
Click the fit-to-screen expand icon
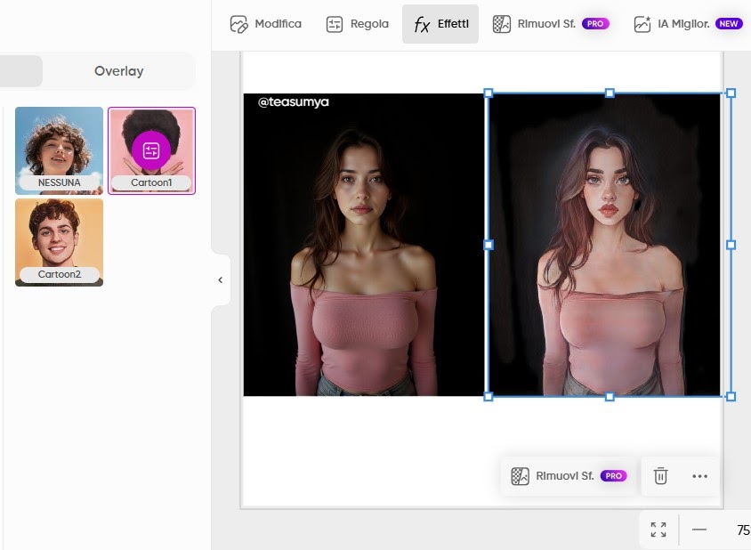658,530
